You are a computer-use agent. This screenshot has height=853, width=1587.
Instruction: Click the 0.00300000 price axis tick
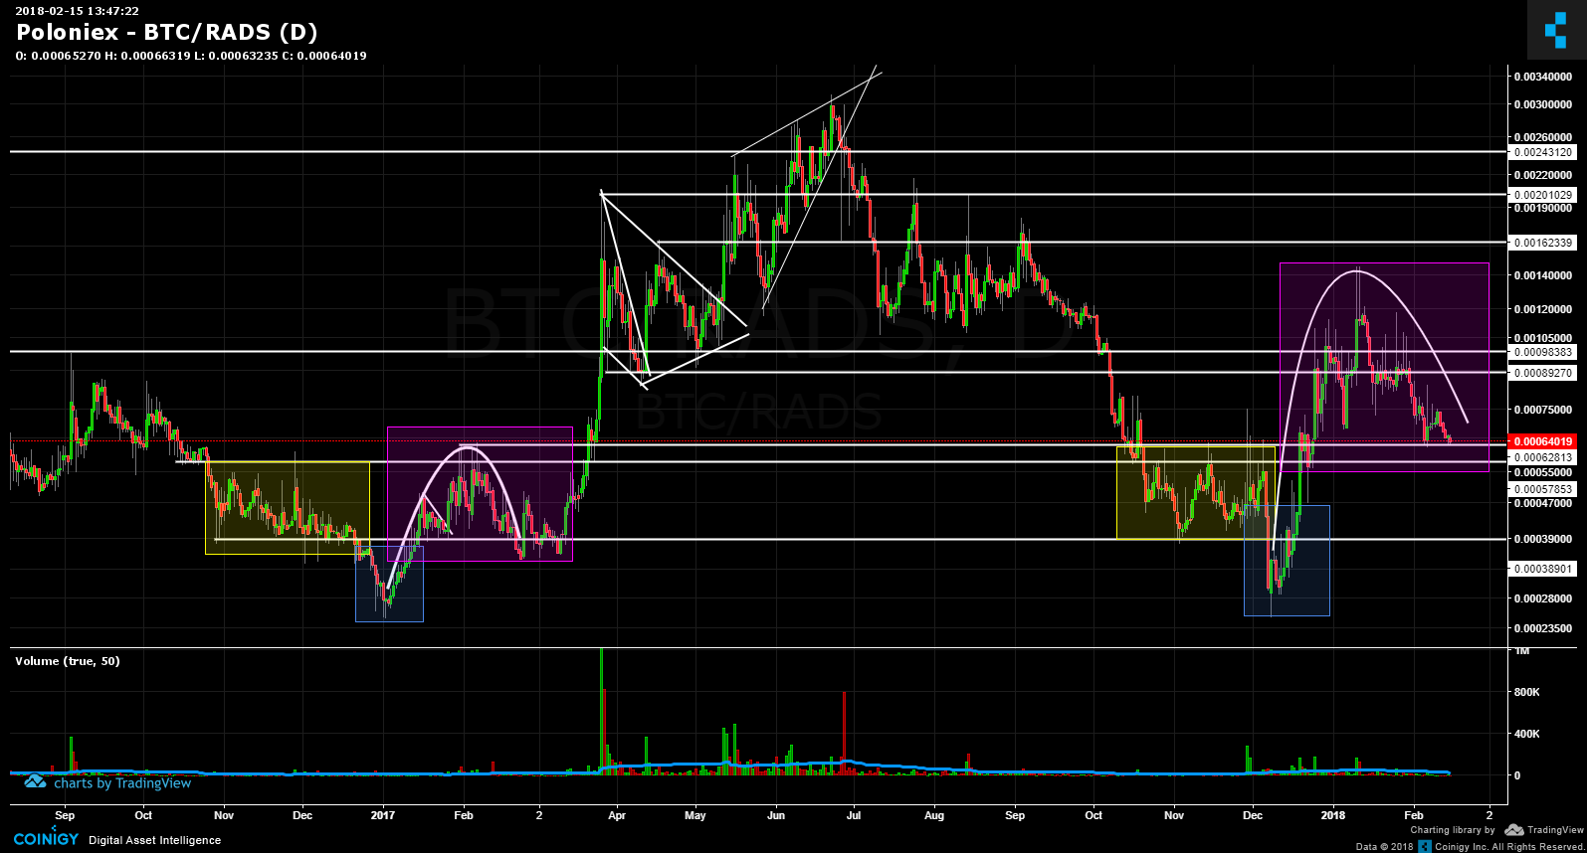coord(1544,104)
